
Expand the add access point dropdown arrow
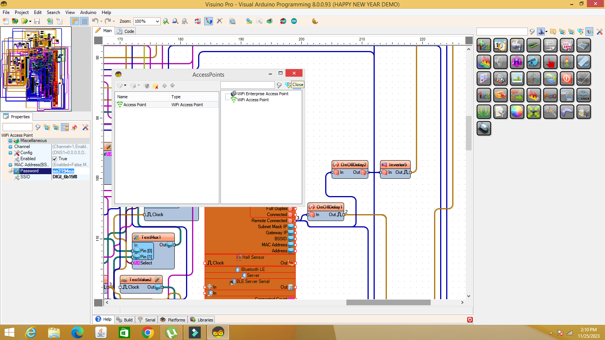pyautogui.click(x=125, y=85)
